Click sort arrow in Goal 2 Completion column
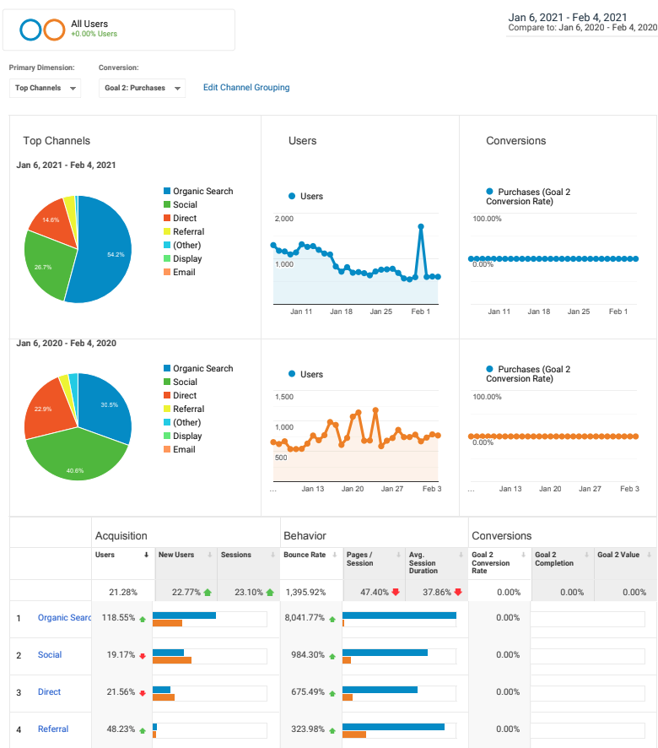Screen dimensions: 658x748 583,555
